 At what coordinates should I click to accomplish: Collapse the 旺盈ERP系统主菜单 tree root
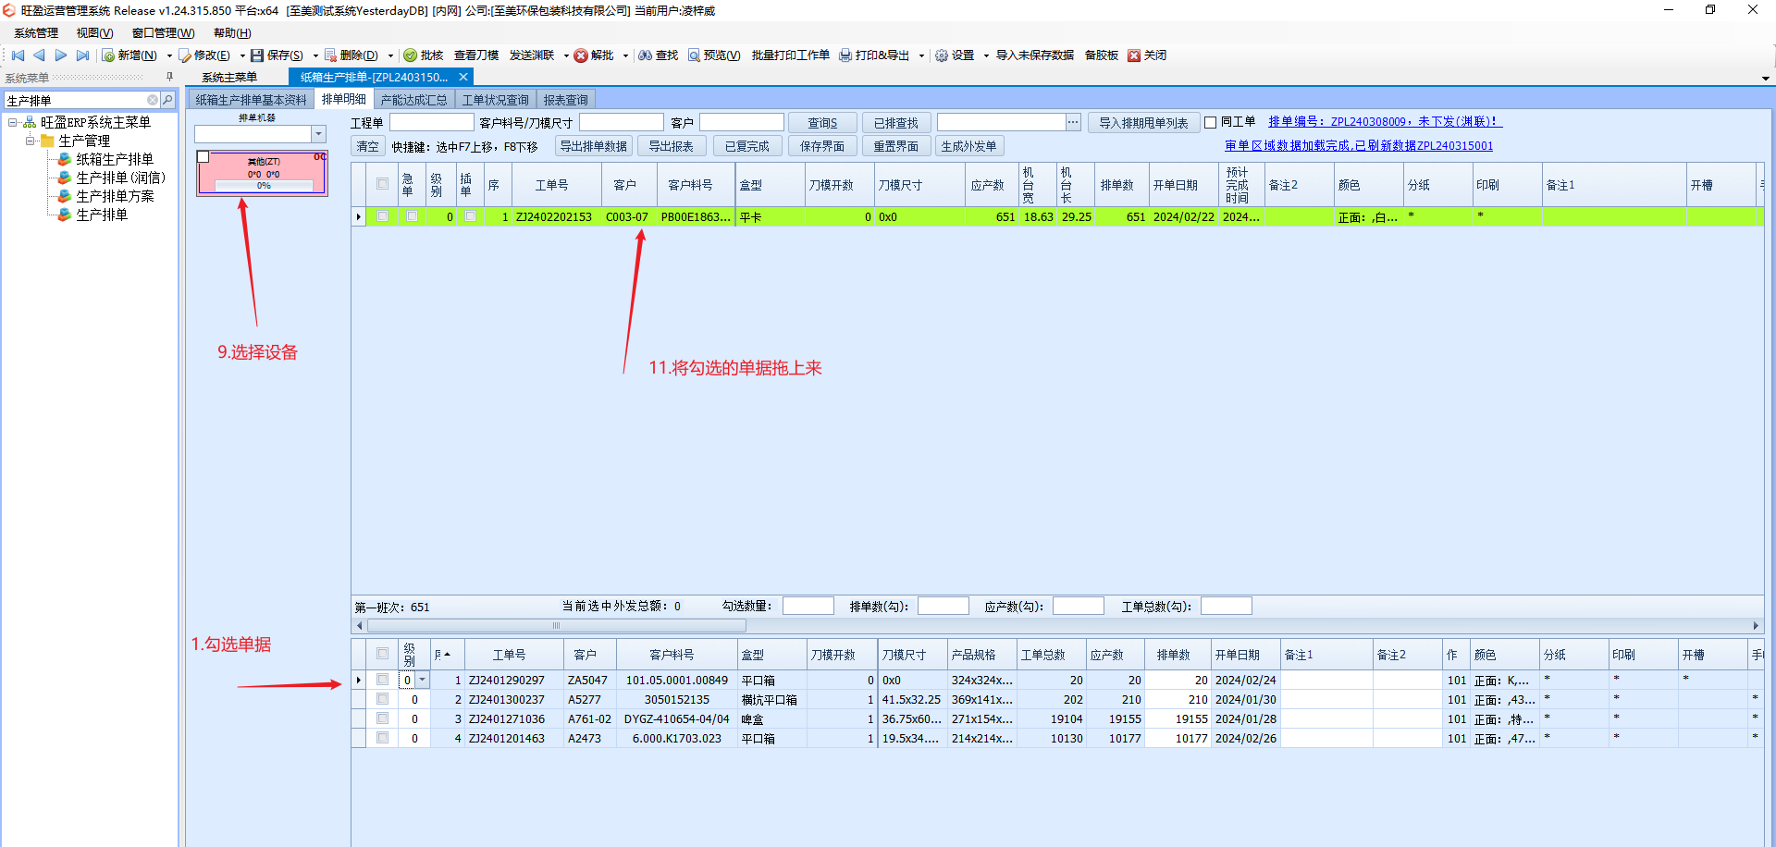point(12,122)
